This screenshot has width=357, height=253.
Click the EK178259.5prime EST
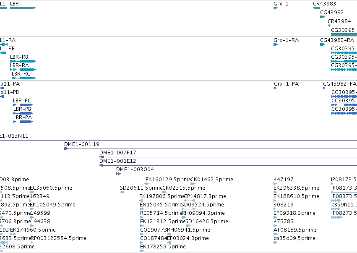[x=249, y=251]
